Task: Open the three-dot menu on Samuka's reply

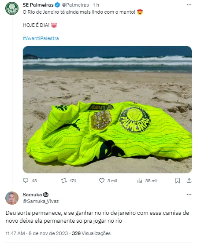Action: [189, 195]
